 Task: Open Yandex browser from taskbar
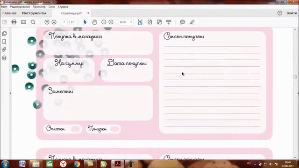point(63,164)
